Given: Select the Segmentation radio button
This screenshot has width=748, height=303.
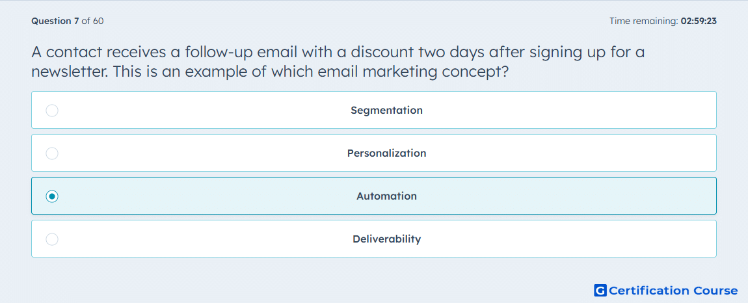Looking at the screenshot, I should click(x=52, y=111).
